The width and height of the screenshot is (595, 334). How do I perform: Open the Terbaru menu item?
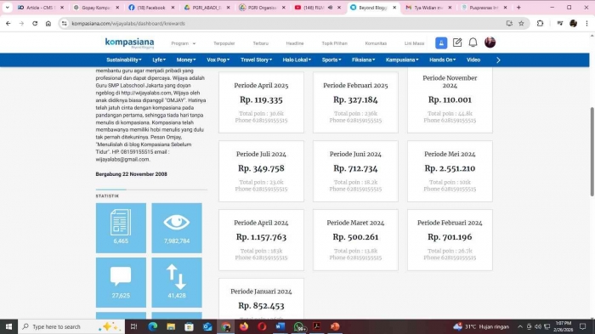(x=261, y=43)
